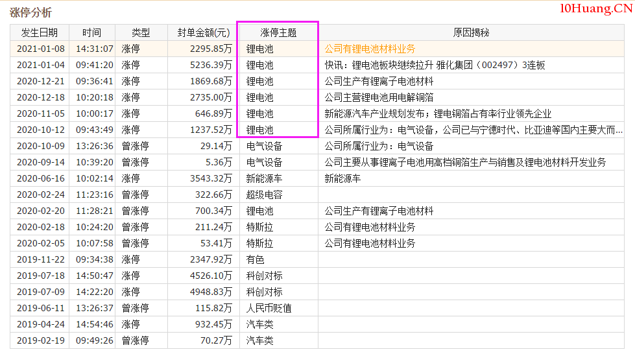
Task: Click the amount 53.41万
Action: click(216, 243)
